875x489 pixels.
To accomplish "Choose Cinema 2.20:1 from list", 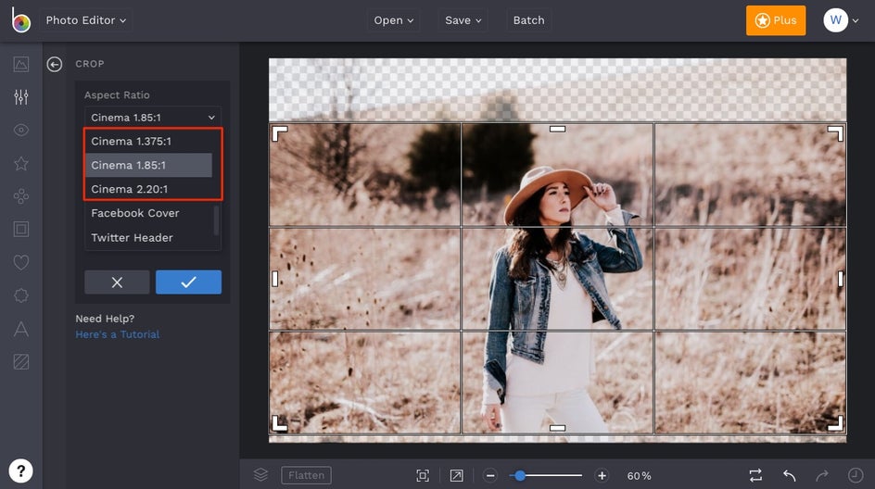I will pos(130,189).
